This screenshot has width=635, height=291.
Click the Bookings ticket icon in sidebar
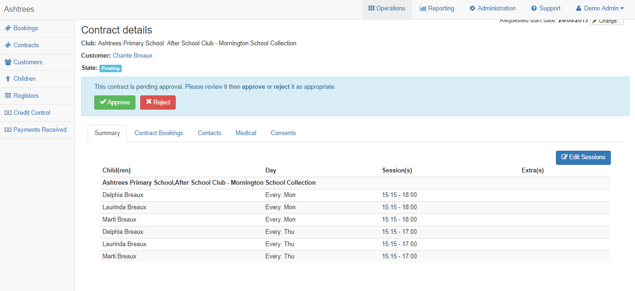tap(8, 28)
